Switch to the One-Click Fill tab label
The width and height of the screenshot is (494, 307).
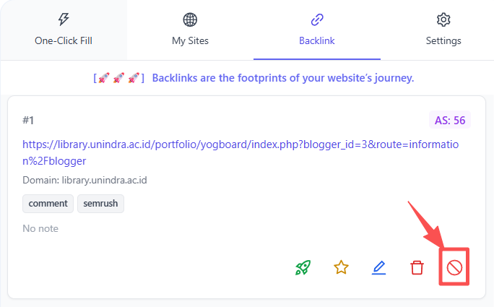click(x=64, y=40)
